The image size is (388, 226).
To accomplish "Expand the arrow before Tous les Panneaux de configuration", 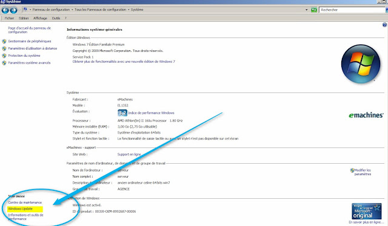I will point(72,10).
